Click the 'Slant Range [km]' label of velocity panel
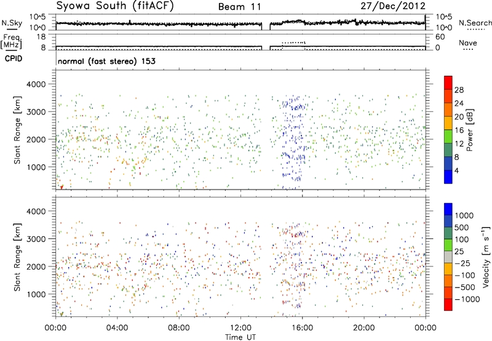The height and width of the screenshot is (341, 492). coord(17,257)
